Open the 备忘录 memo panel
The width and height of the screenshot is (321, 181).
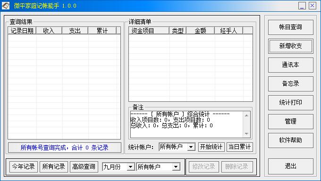(x=290, y=84)
